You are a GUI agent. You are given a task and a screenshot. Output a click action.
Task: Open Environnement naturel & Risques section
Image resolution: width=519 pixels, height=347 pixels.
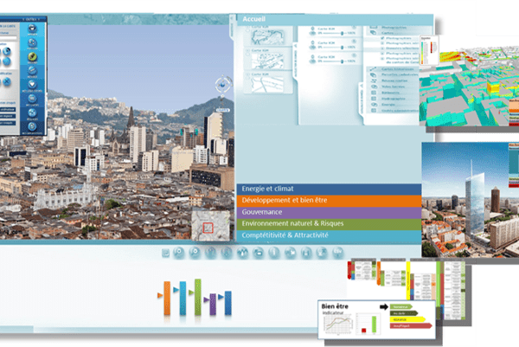[328, 223]
